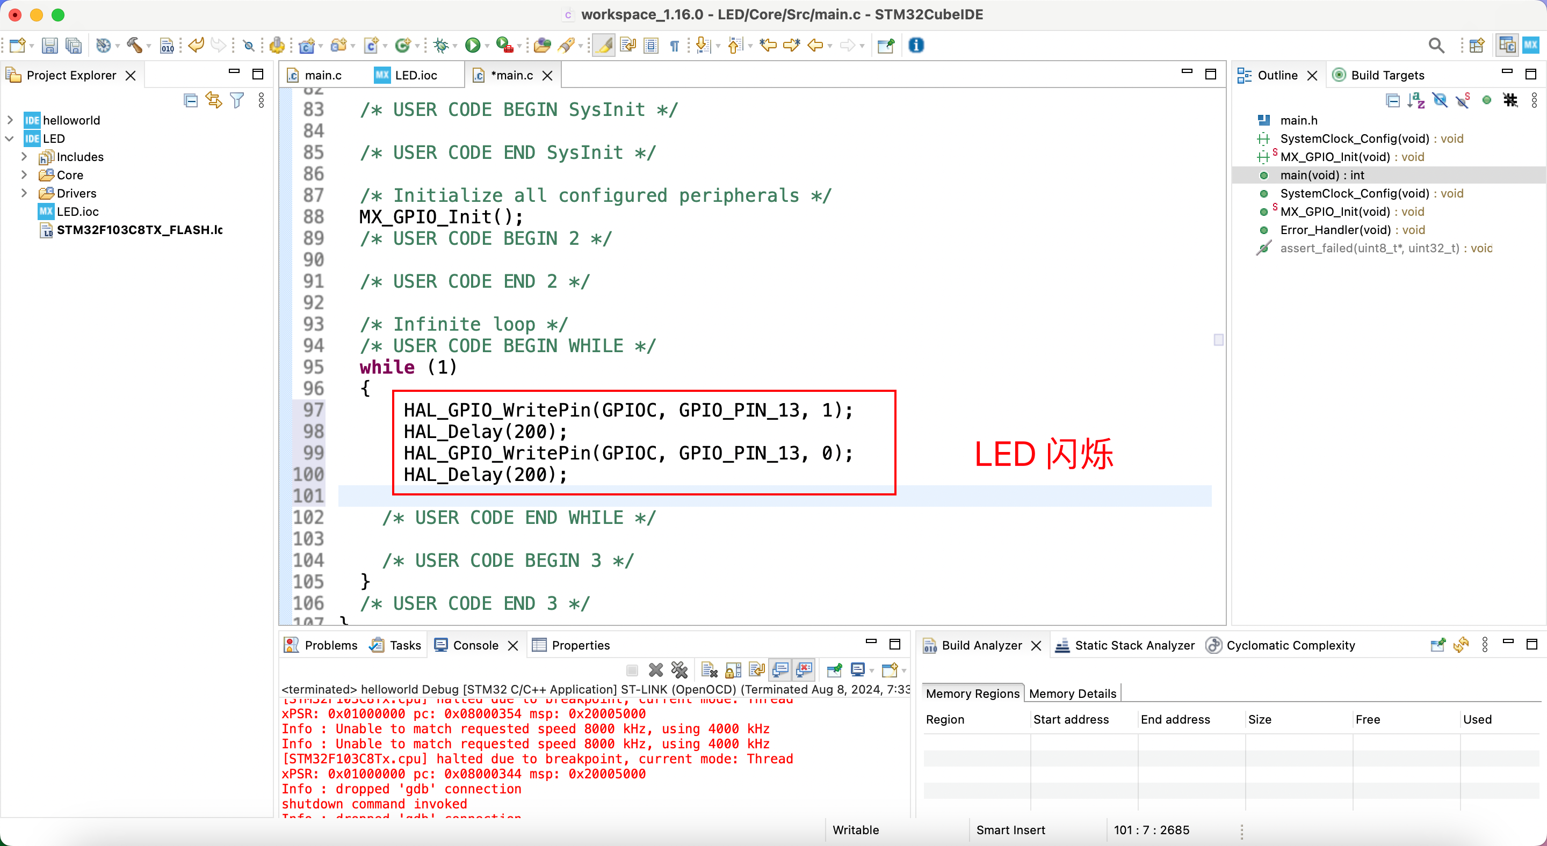Open the Problems tab
Viewport: 1547px width, 846px height.
pyautogui.click(x=321, y=645)
